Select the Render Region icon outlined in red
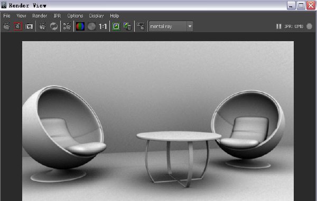317x201 pixels. [x=18, y=26]
